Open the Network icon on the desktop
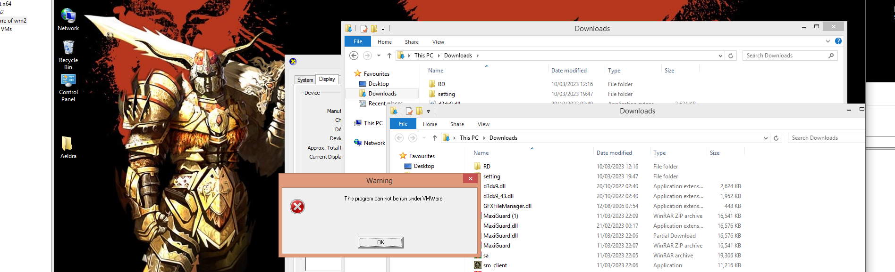The image size is (895, 272). (x=68, y=19)
